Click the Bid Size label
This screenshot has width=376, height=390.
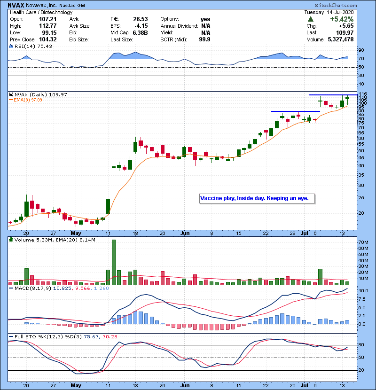pyautogui.click(x=79, y=39)
